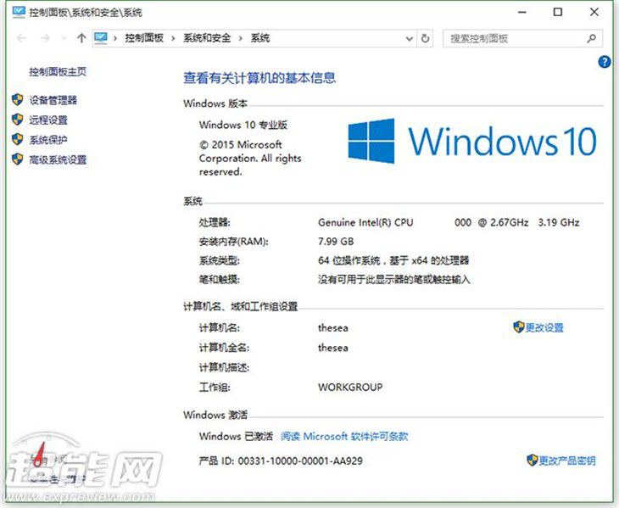This screenshot has height=508, width=619.
Task: Go to the 控制面板 breadcrumb
Action: 143,38
